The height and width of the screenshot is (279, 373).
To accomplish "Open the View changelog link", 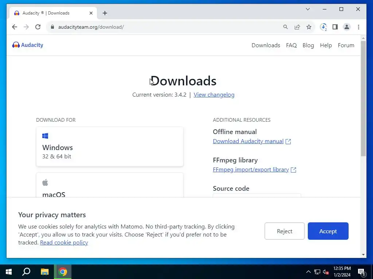I will point(214,95).
